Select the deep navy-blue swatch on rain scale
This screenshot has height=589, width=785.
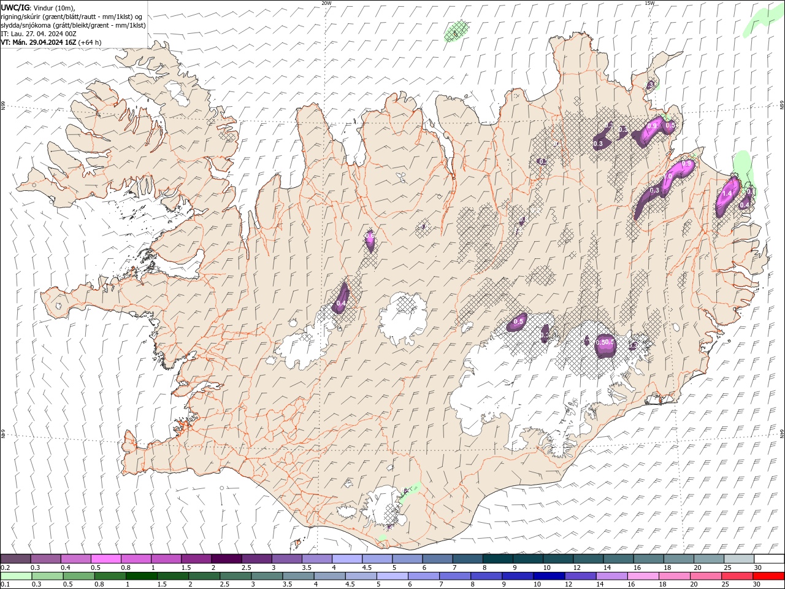click(x=548, y=576)
